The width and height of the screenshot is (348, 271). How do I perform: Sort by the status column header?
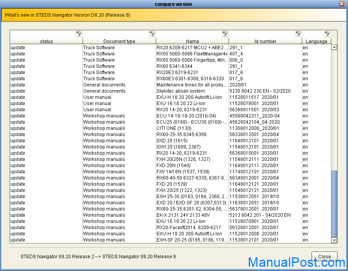(47, 41)
